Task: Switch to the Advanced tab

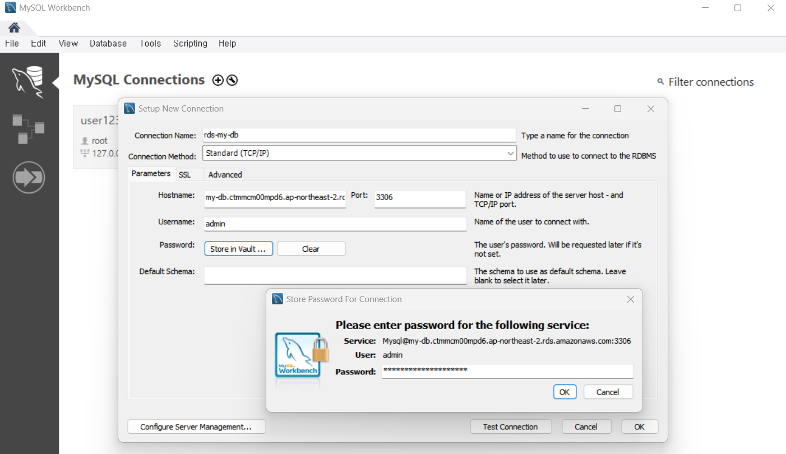Action: (x=225, y=175)
